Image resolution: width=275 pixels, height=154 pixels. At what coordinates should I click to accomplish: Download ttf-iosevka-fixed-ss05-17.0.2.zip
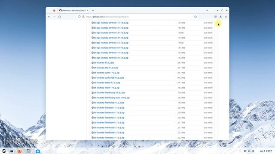pos(109,127)
